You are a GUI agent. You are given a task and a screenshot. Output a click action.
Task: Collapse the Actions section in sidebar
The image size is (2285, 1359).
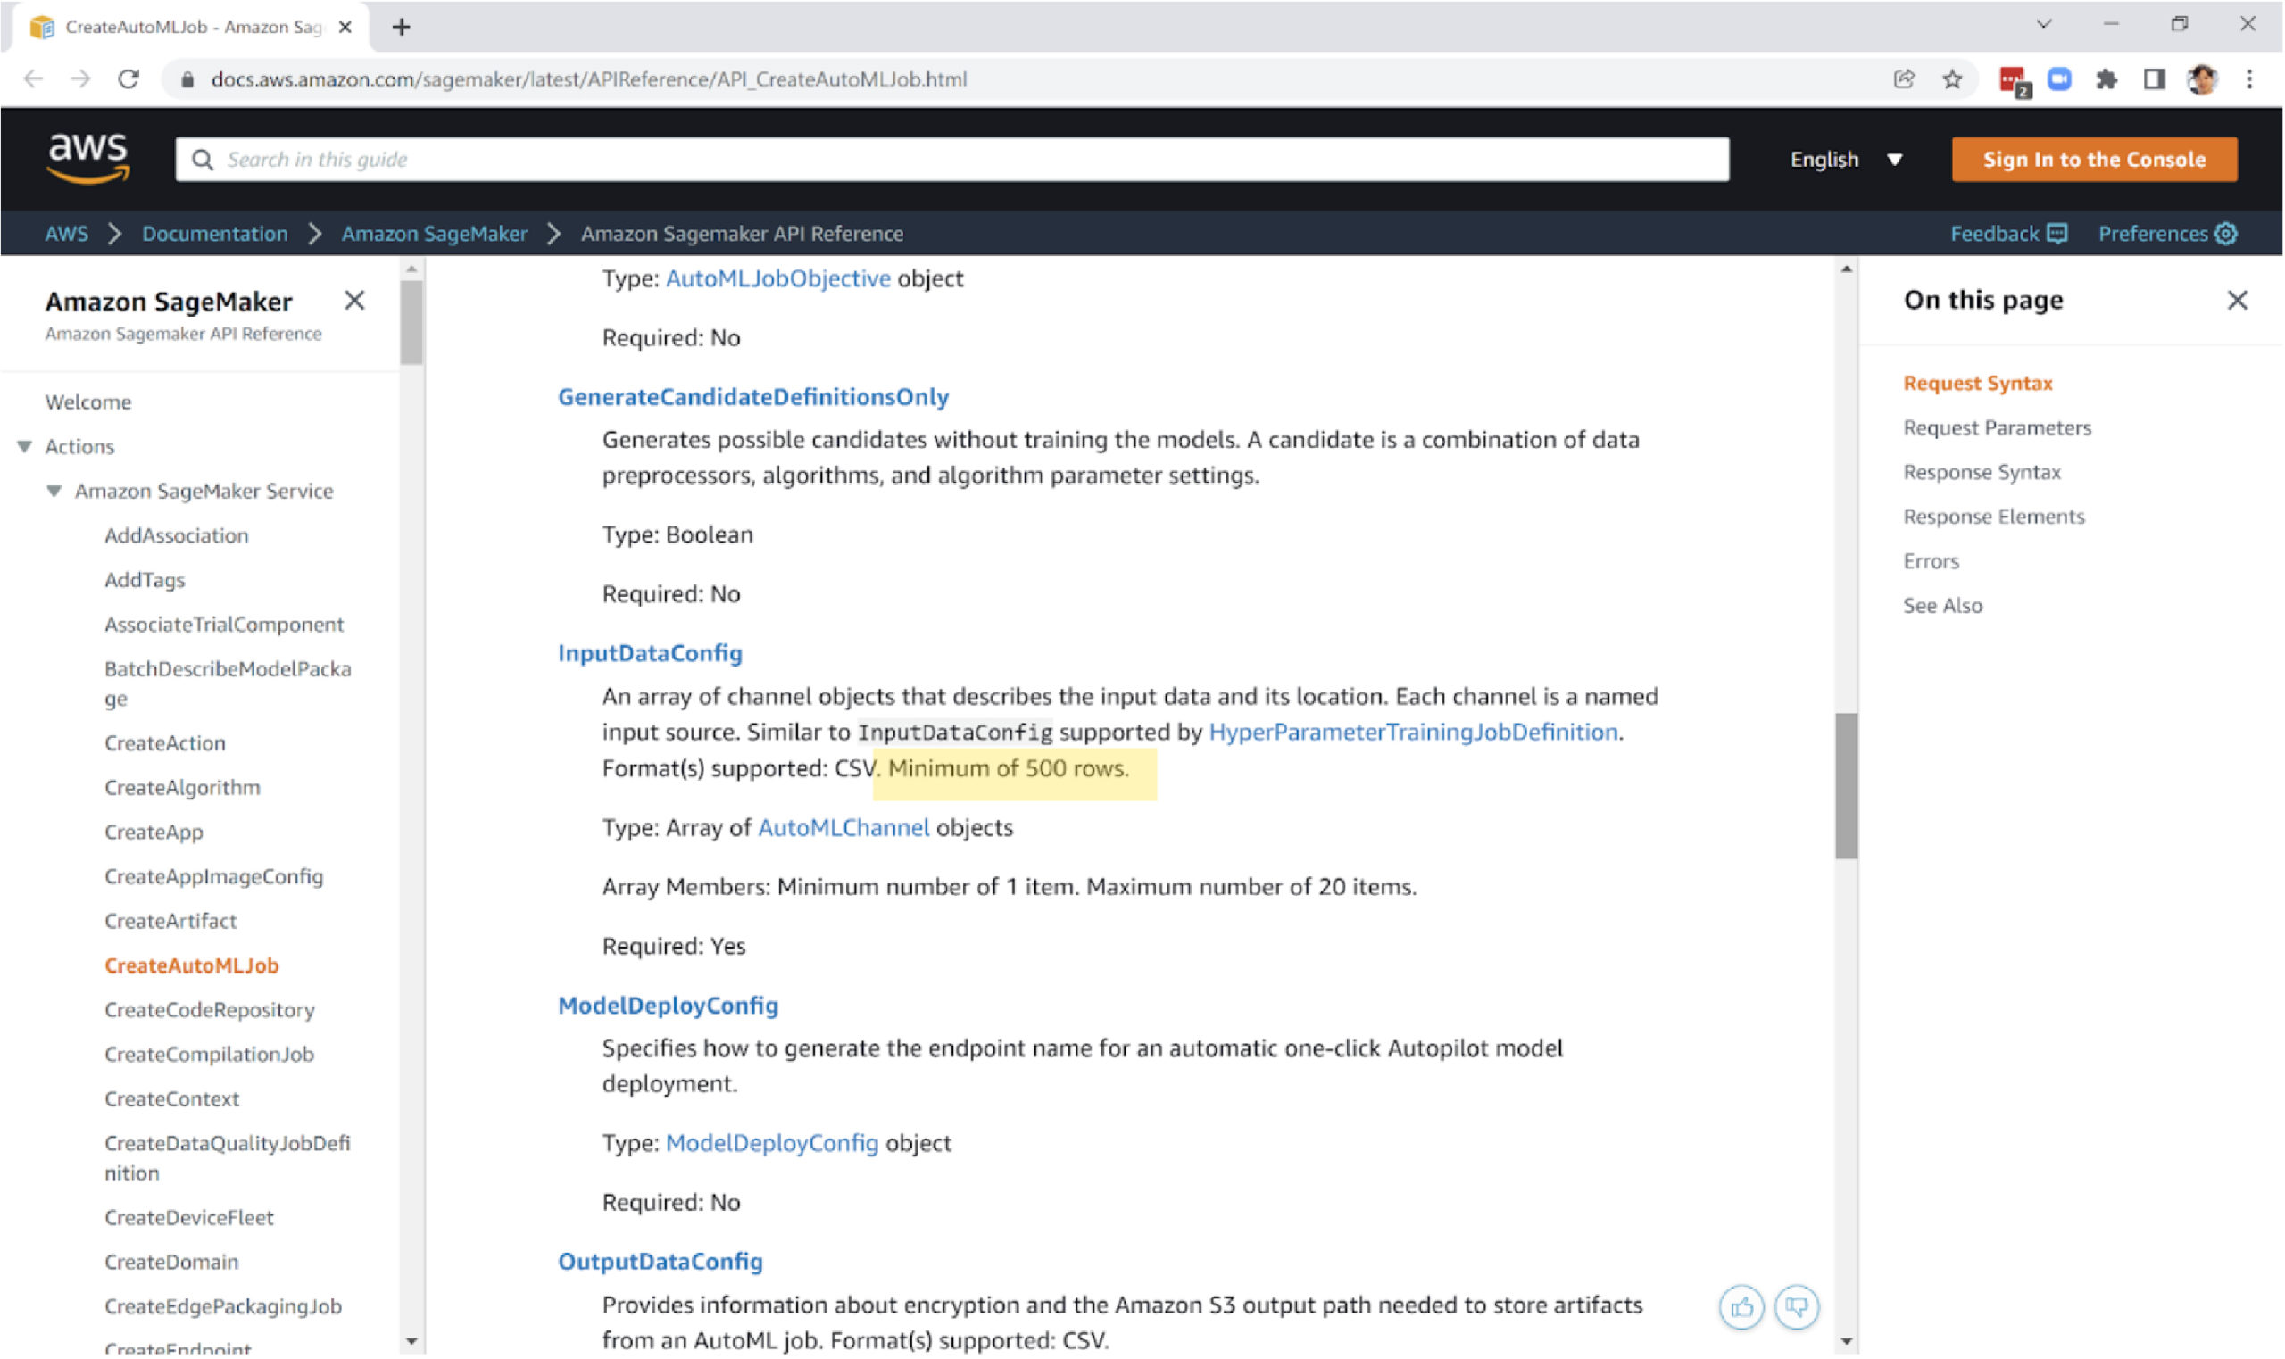24,446
